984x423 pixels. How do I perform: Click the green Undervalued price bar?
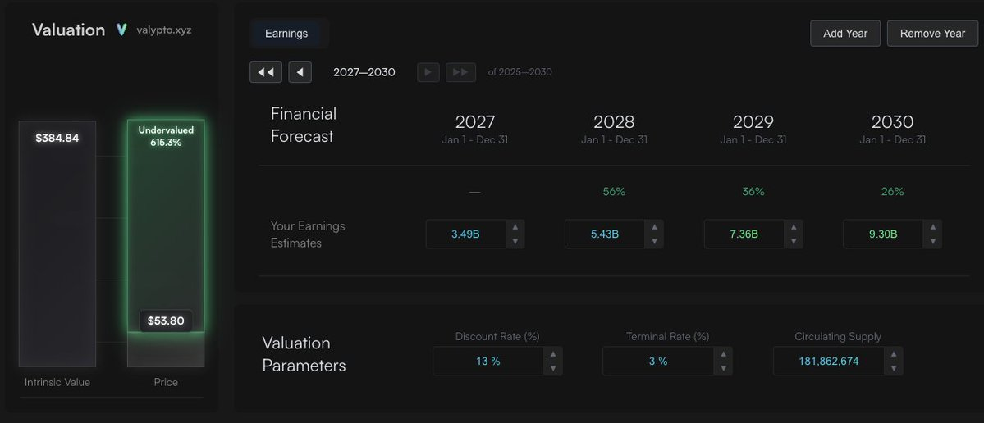(166, 225)
